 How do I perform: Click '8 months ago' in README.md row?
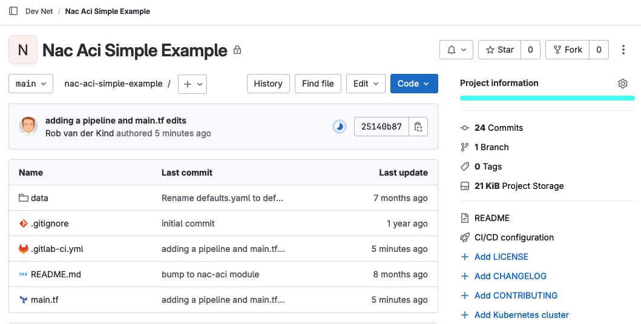[x=400, y=274]
